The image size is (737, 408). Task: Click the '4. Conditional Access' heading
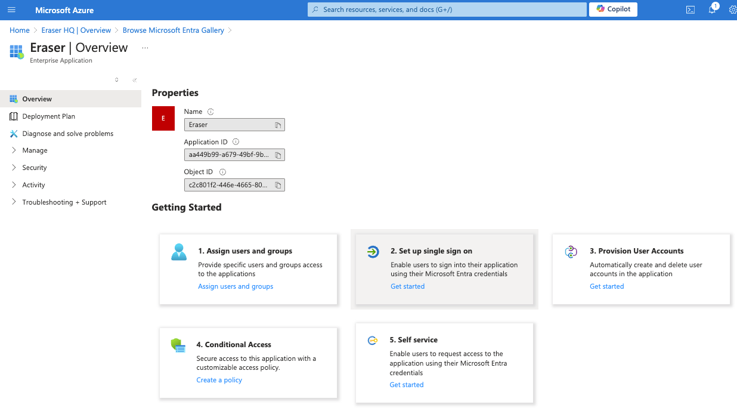coord(234,345)
